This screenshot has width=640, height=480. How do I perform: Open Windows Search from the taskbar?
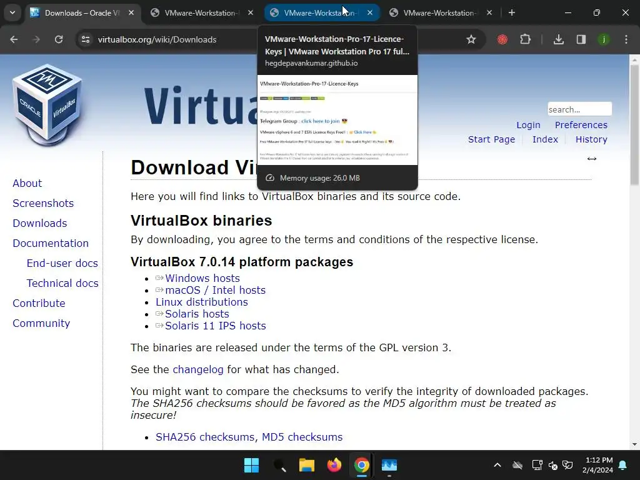pos(279,465)
